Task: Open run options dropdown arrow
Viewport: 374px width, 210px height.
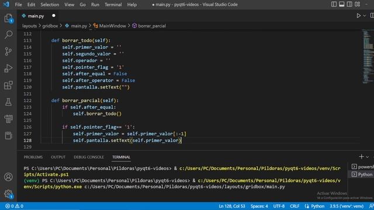Action: 365,16
